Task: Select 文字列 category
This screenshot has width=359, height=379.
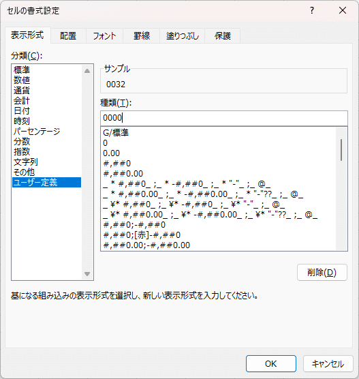Action: [46, 162]
